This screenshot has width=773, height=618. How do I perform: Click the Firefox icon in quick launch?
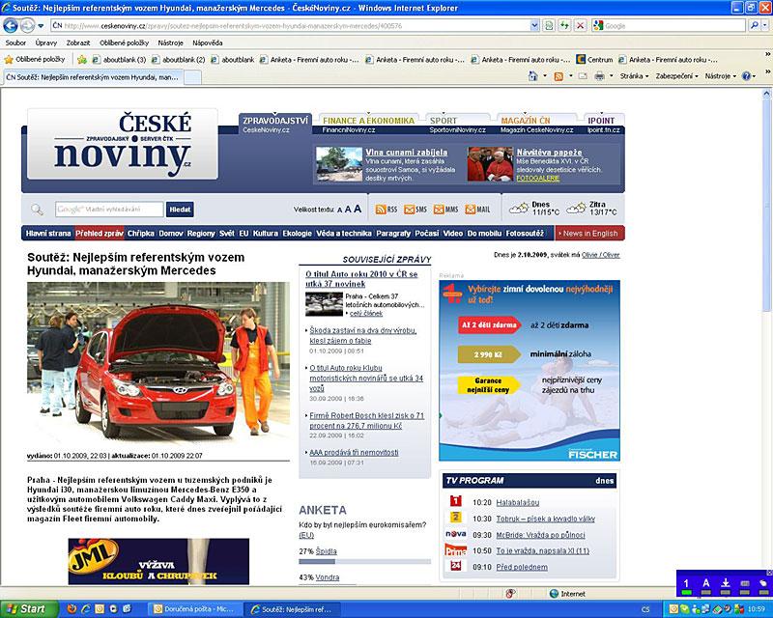click(72, 609)
